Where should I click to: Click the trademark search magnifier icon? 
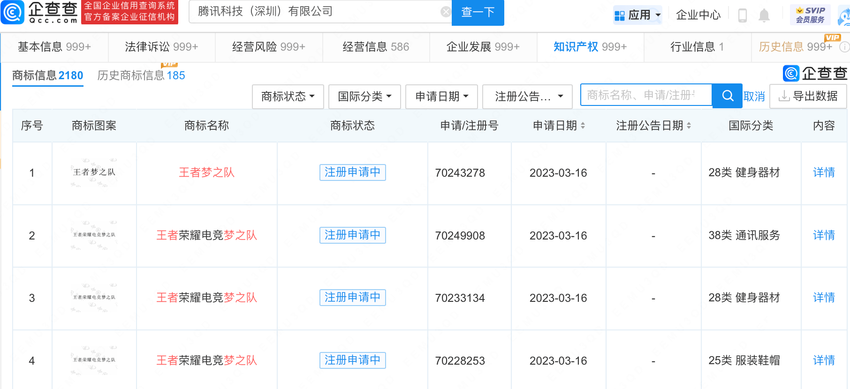728,96
